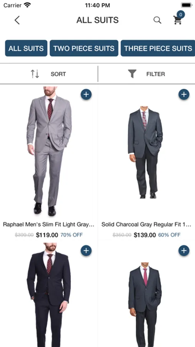Click the sort arrows icon
195x347 pixels.
coord(35,74)
